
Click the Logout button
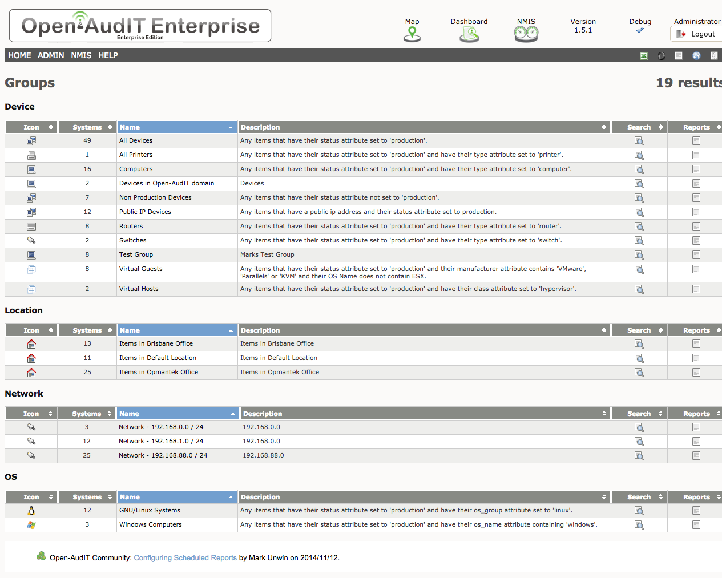697,34
